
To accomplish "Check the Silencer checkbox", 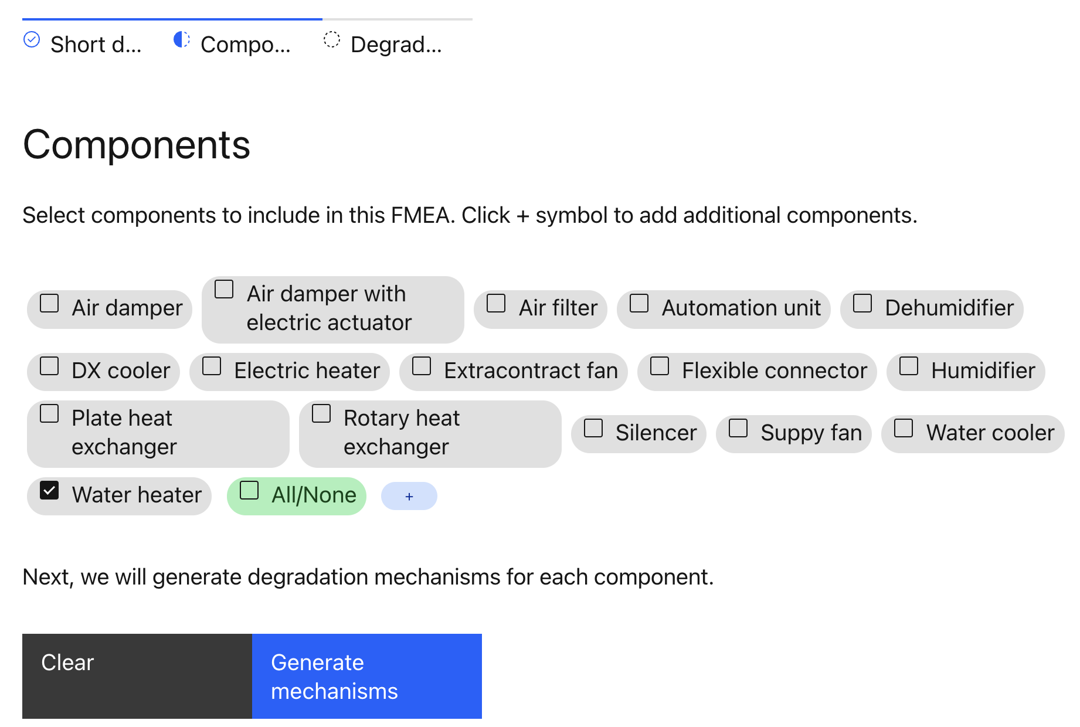I will click(x=593, y=428).
